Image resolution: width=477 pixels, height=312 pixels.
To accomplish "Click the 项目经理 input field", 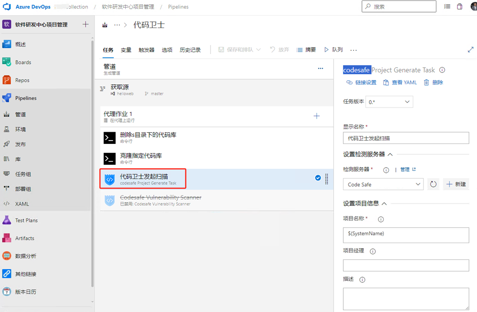I will [406, 265].
